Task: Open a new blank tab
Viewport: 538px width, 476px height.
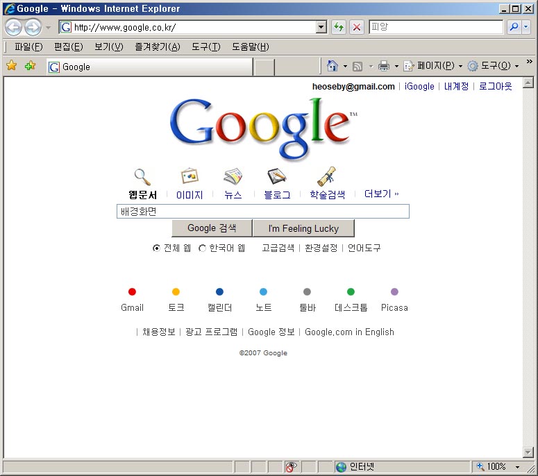Action: coord(264,67)
